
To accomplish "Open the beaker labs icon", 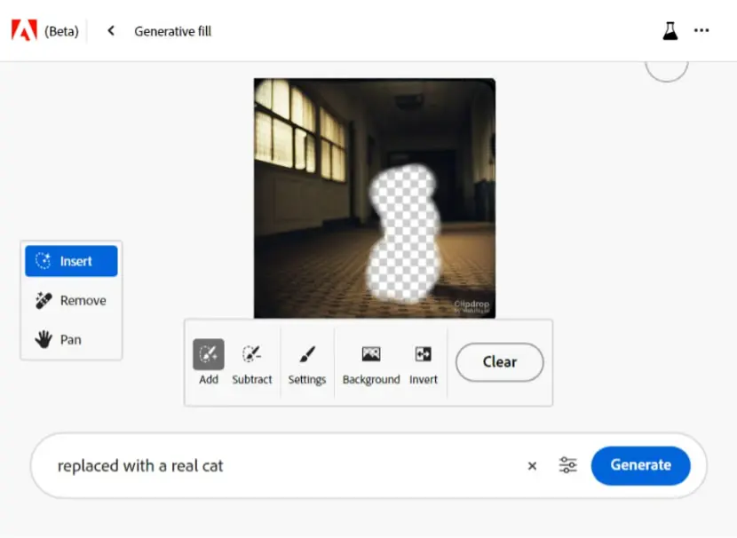I will pyautogui.click(x=670, y=31).
